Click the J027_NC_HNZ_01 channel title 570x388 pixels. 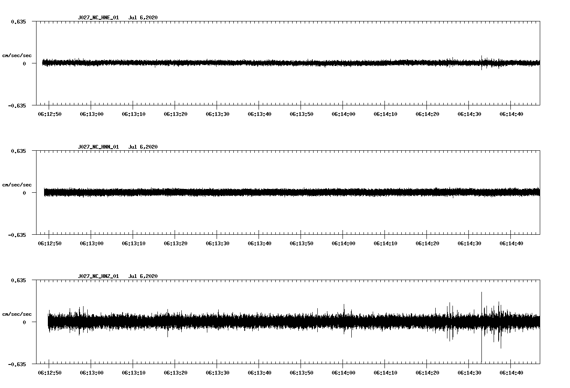point(98,276)
